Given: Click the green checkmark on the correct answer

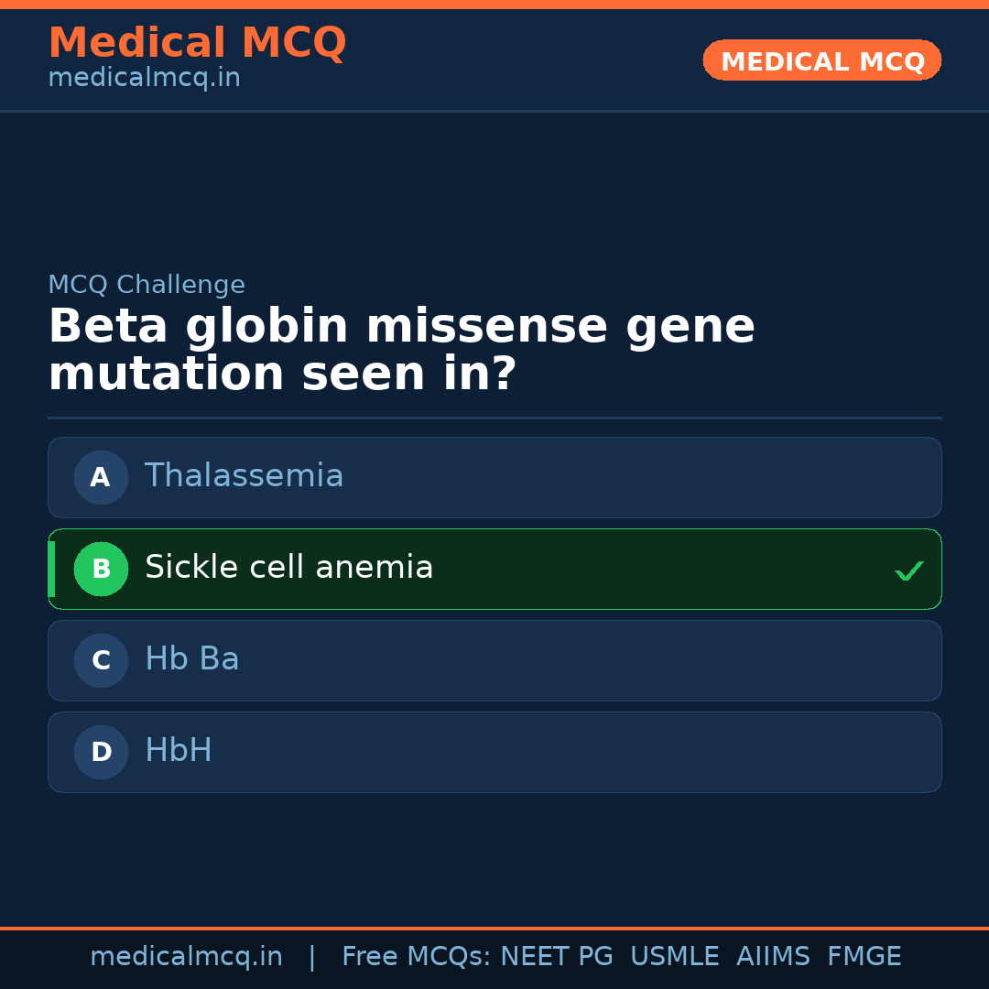Looking at the screenshot, I should (x=908, y=571).
